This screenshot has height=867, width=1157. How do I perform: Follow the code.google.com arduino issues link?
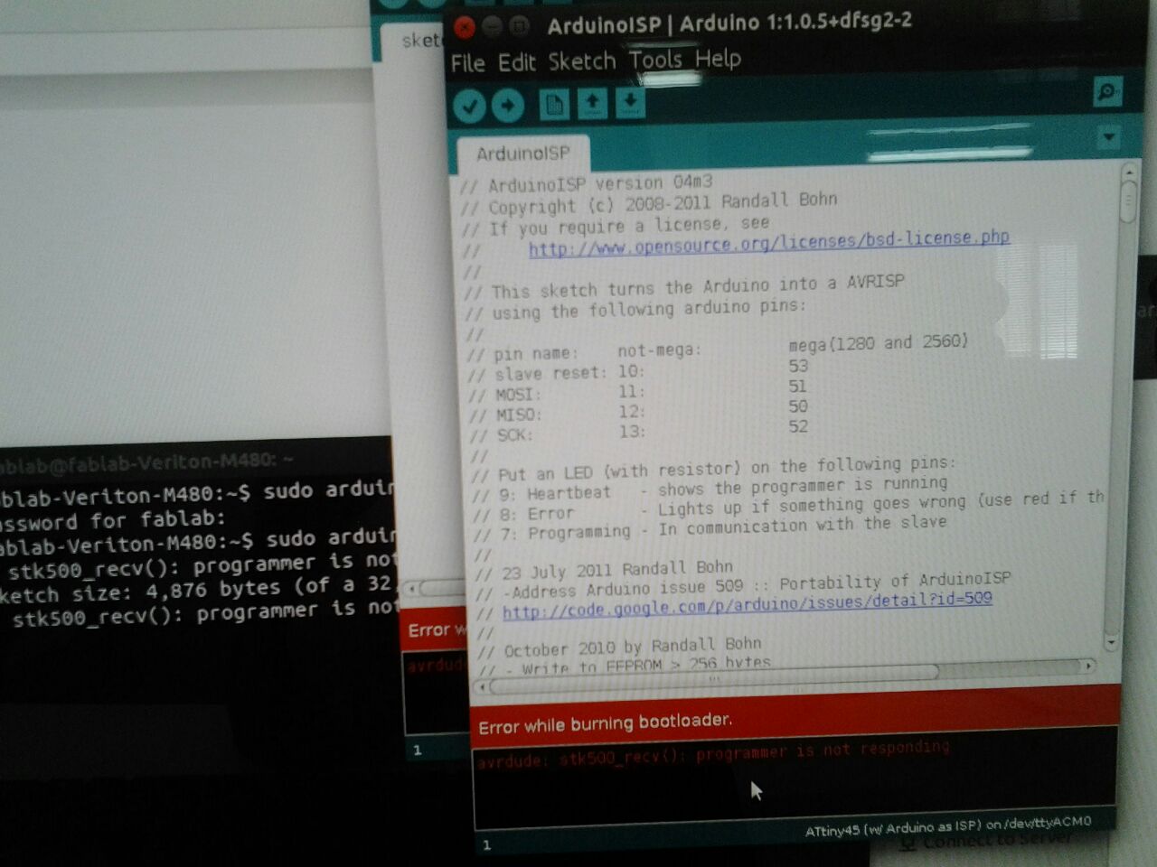pos(748,605)
